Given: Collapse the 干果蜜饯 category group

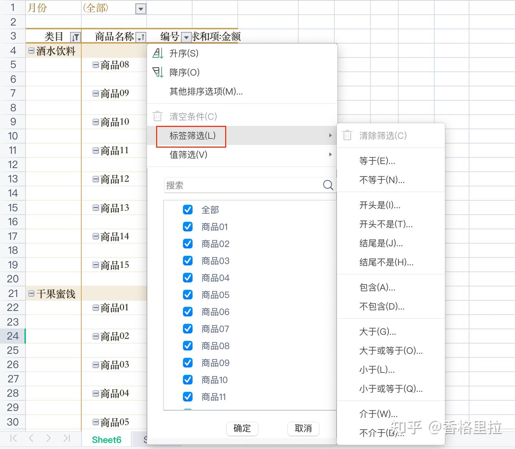Looking at the screenshot, I should pyautogui.click(x=31, y=294).
